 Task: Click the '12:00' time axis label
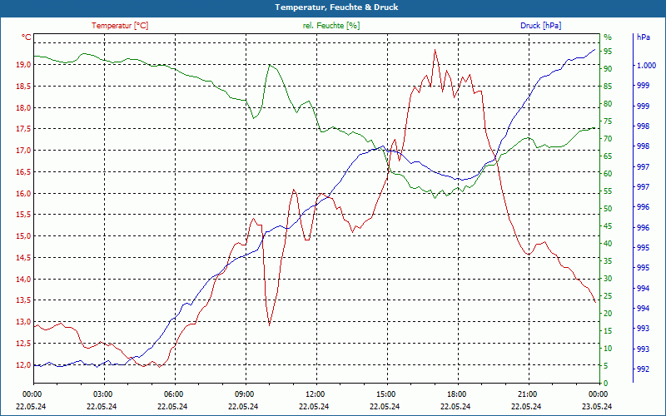[315, 394]
